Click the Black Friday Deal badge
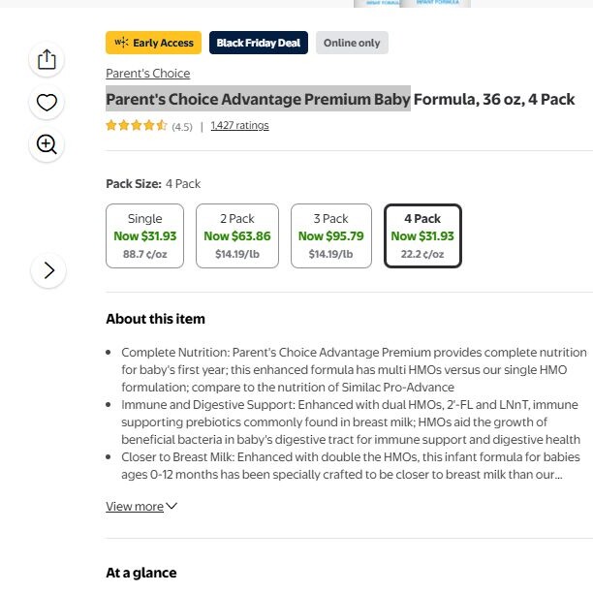The height and width of the screenshot is (593, 593). coord(258,43)
